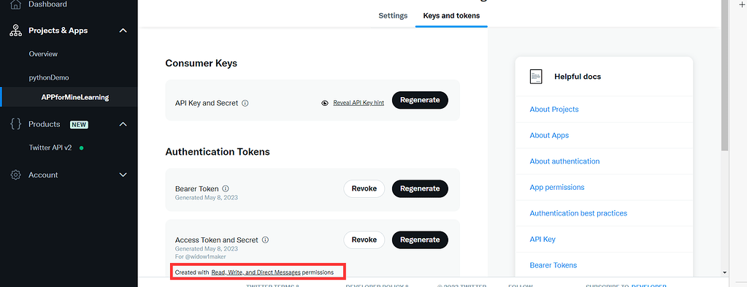Click Reveal API Key hint link

coord(359,103)
